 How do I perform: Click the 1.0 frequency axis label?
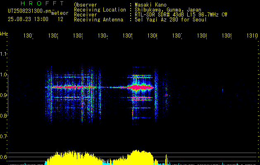tap(3, 75)
